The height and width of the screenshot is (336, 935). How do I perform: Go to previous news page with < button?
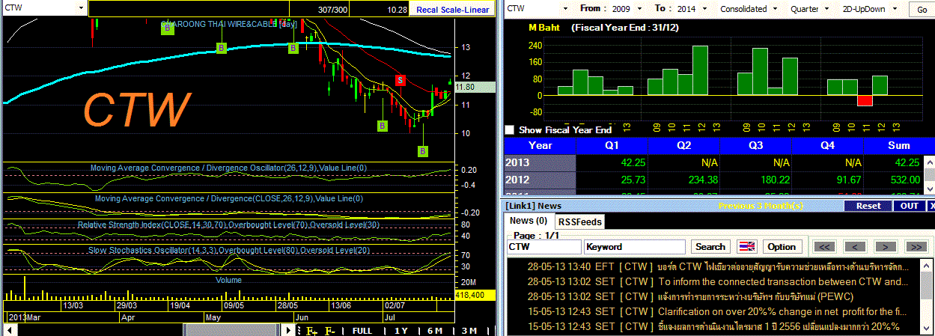[854, 247]
